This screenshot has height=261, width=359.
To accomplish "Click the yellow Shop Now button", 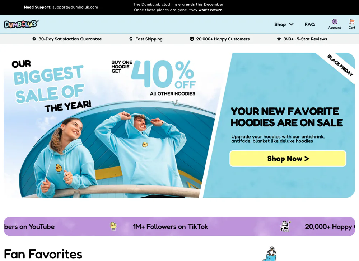I will click(288, 159).
